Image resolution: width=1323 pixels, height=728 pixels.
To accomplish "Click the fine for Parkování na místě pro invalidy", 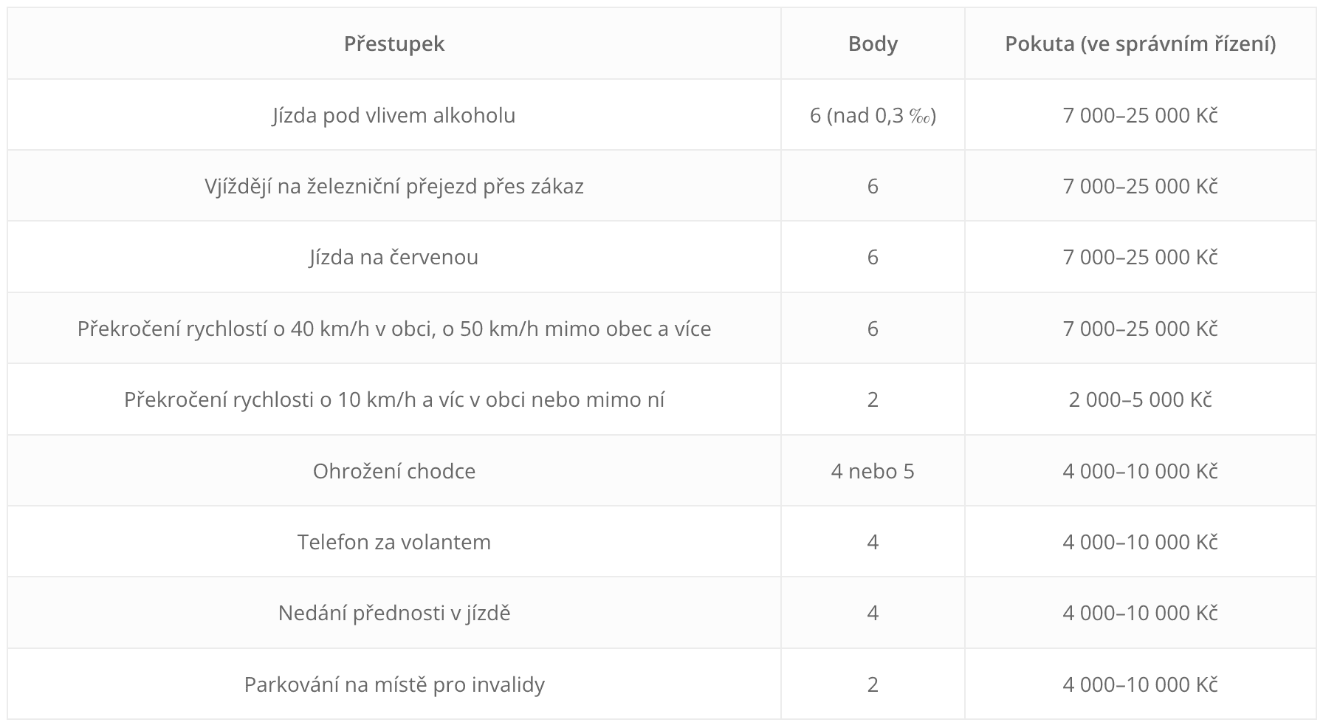I will [x=1140, y=684].
